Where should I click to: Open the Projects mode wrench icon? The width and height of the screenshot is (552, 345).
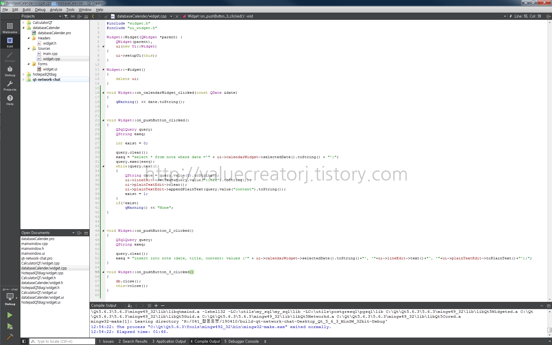point(10,85)
